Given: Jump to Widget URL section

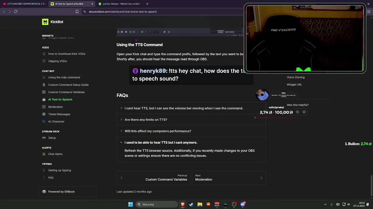Looking at the screenshot, I should (x=294, y=84).
